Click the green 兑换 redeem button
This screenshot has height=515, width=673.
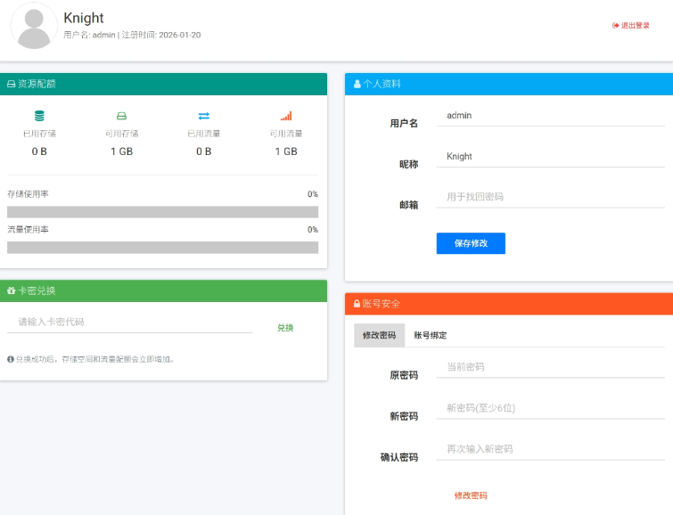285,328
